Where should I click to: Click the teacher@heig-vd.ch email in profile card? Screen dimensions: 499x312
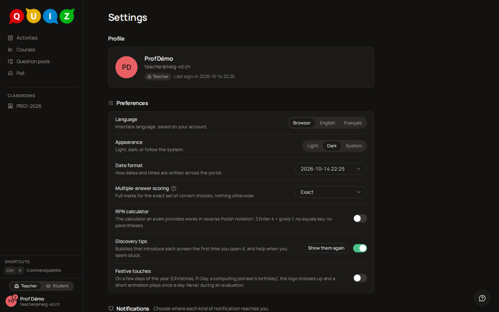[167, 67]
